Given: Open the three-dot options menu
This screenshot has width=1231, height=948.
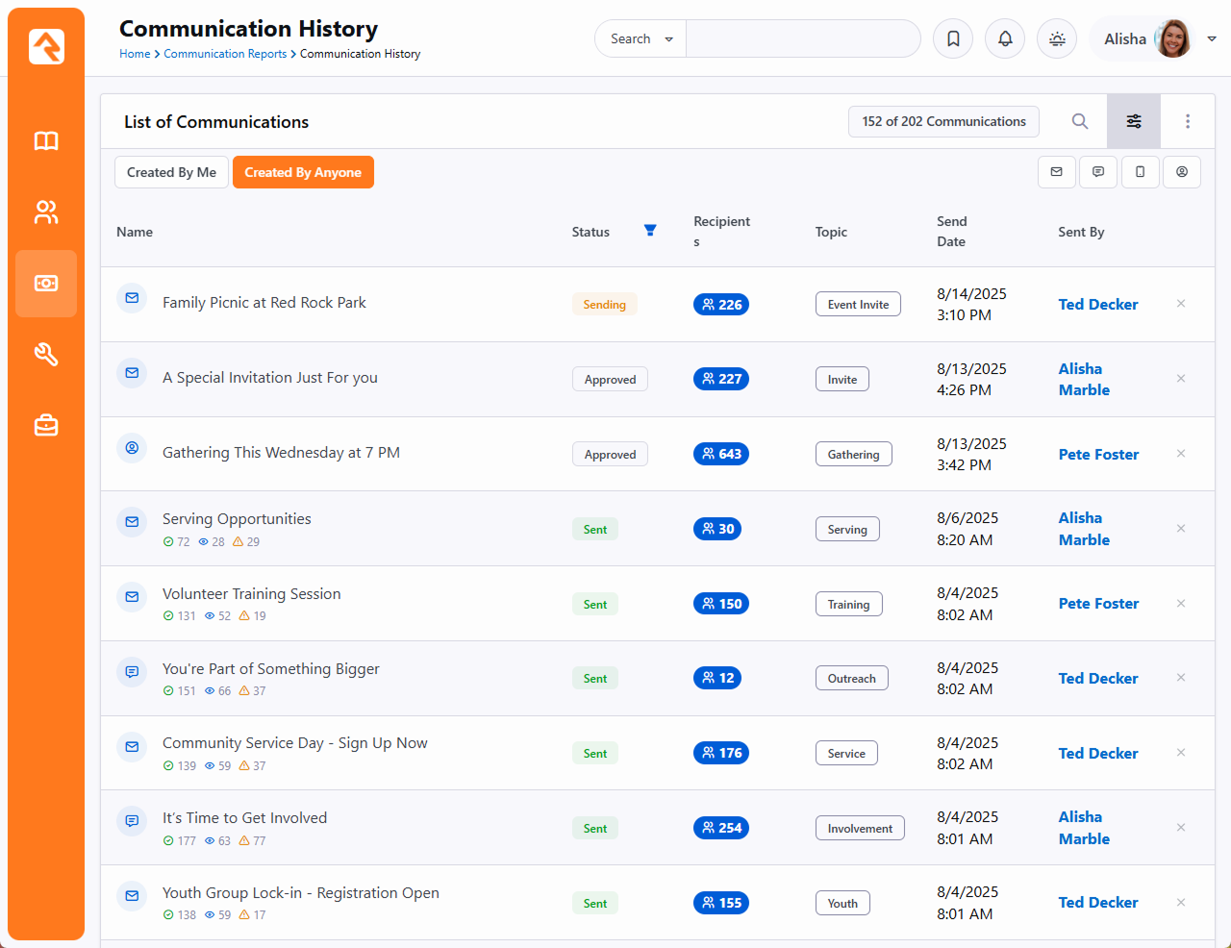Looking at the screenshot, I should click(x=1188, y=121).
